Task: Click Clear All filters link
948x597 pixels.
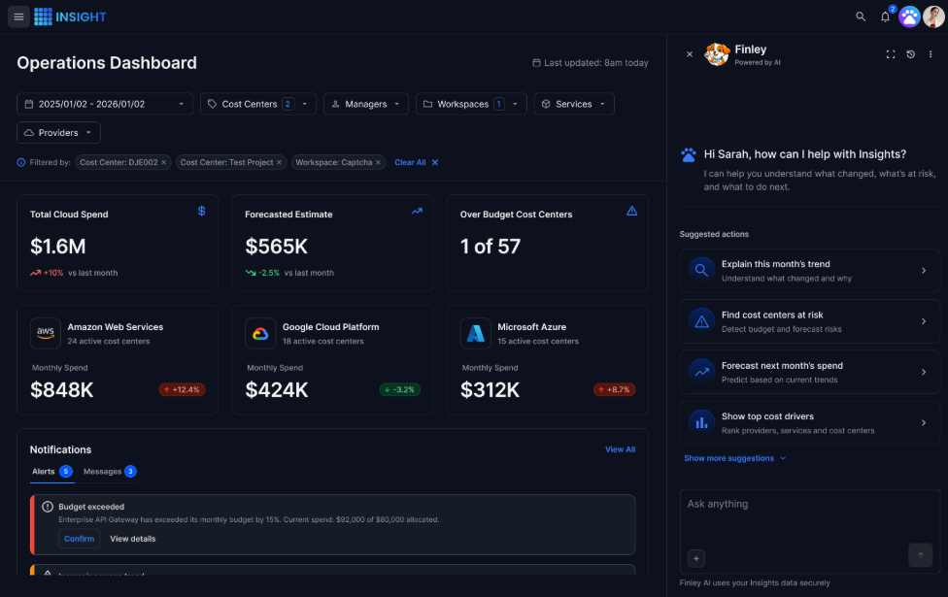Action: 416,162
